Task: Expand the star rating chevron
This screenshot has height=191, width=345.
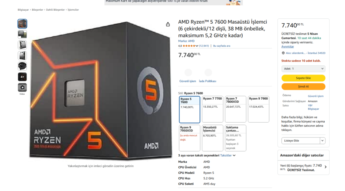Action: 197,46
